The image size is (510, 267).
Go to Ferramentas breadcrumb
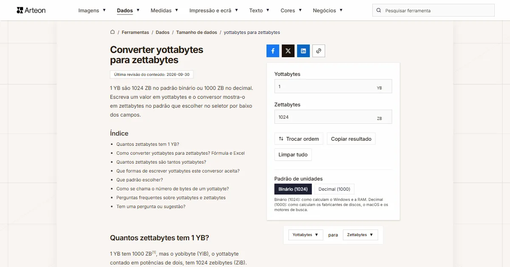click(x=135, y=32)
